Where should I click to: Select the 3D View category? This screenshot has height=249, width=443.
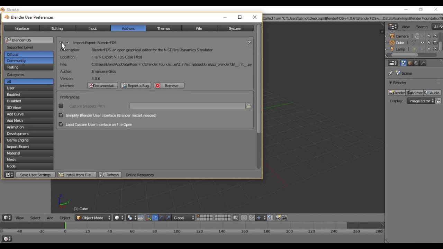pos(29,108)
